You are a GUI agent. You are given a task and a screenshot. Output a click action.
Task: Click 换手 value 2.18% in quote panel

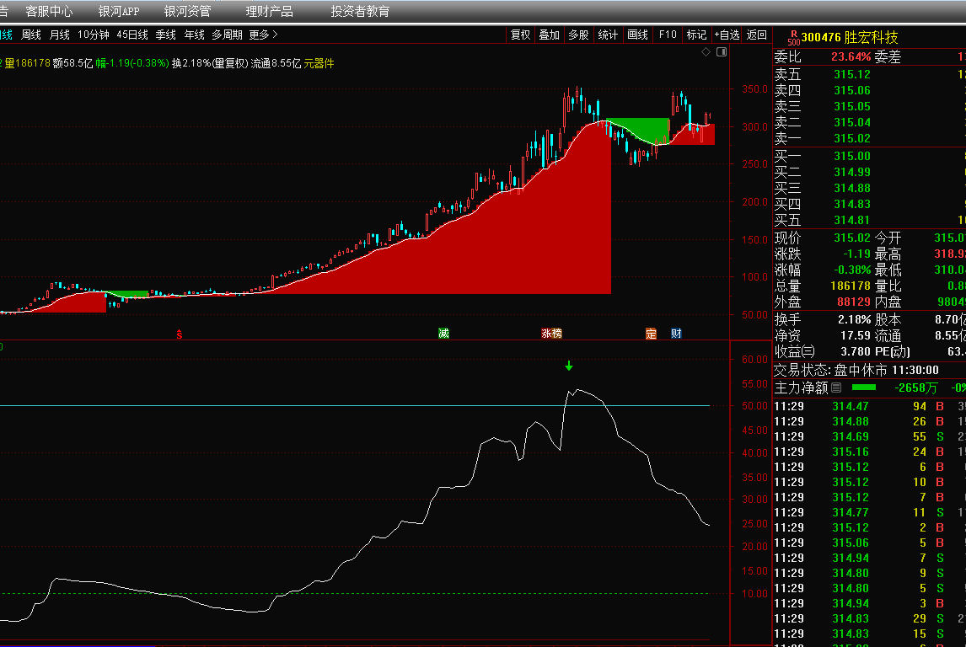click(854, 319)
